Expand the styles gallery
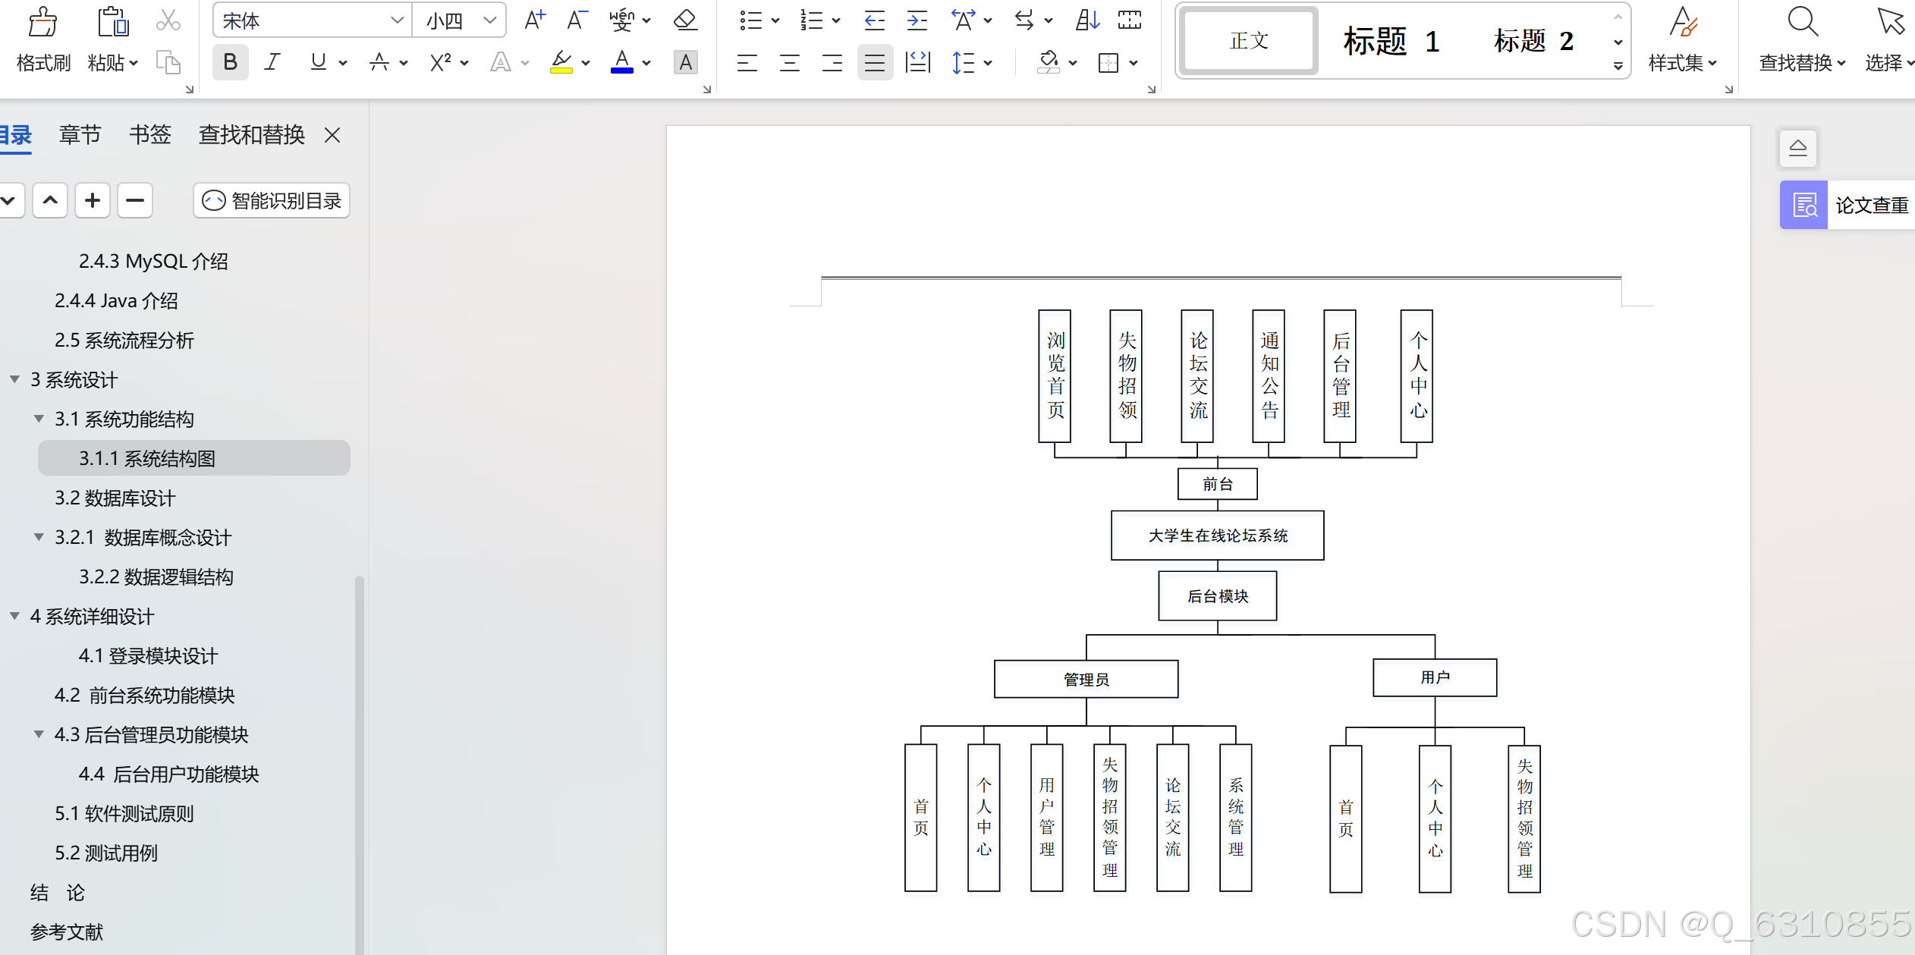This screenshot has width=1915, height=955. 1618,66
